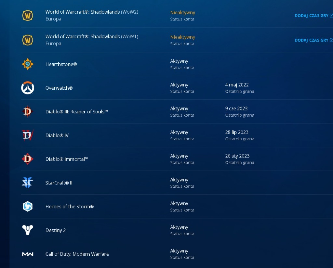Click 'Aktywny' status in Hearthstone row
The image size is (333, 268).
click(179, 61)
